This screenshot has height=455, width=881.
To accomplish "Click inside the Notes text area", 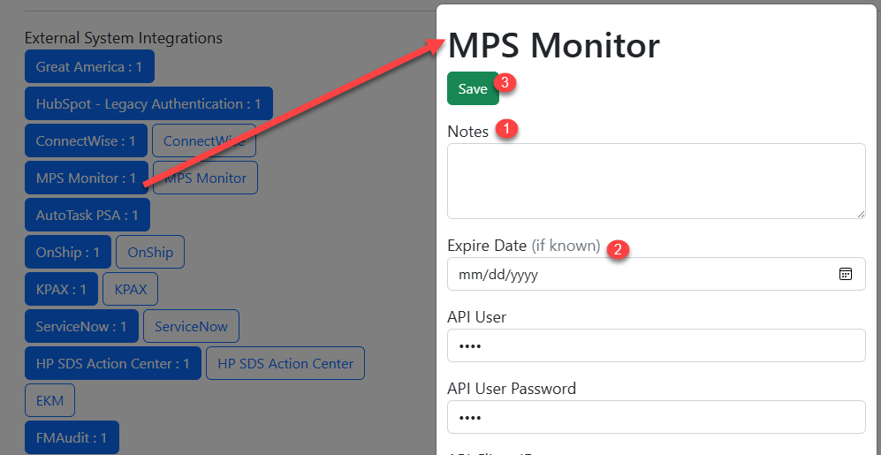I will [657, 181].
